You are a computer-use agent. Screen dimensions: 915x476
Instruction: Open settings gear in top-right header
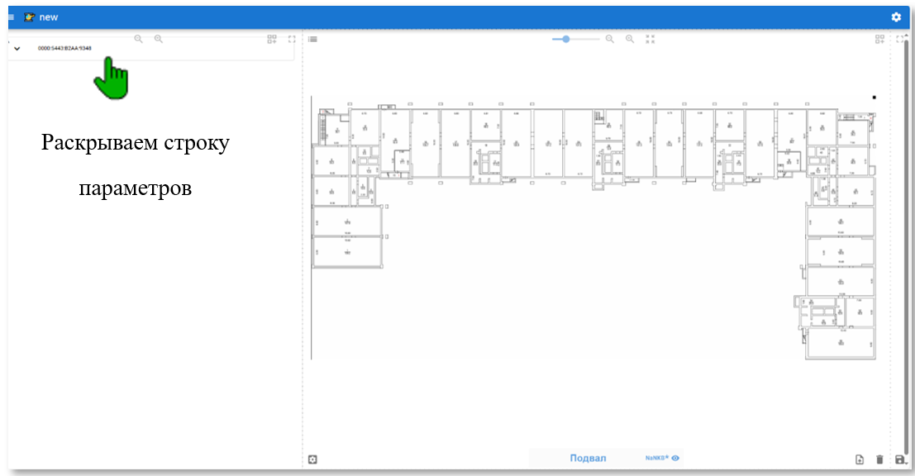896,17
